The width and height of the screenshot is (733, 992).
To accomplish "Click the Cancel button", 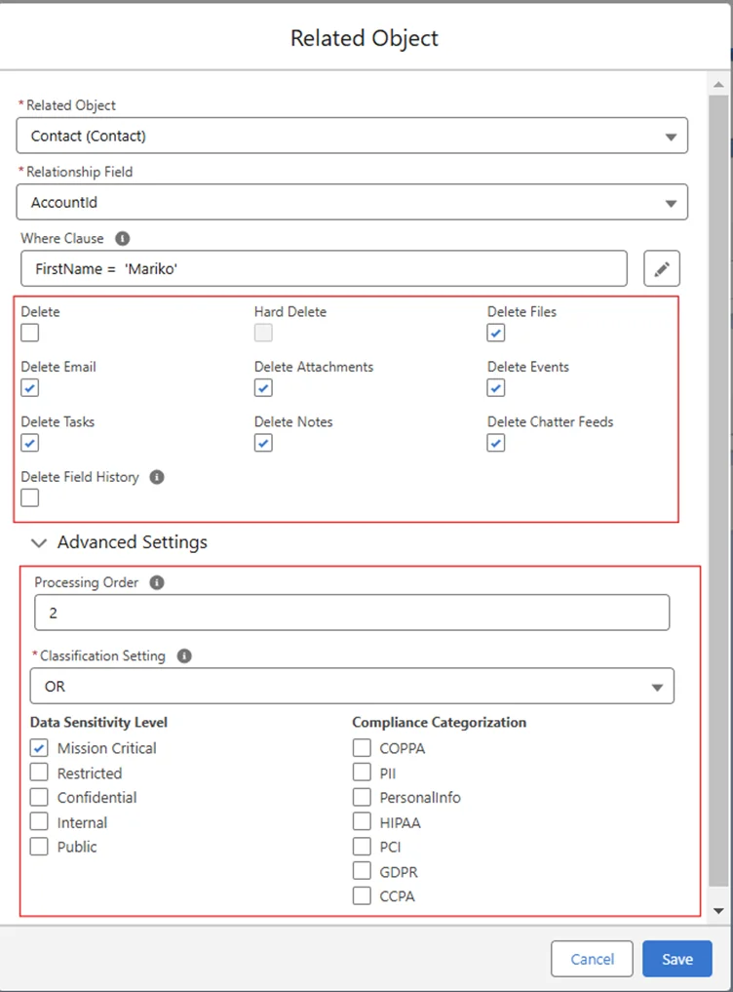I will point(592,959).
